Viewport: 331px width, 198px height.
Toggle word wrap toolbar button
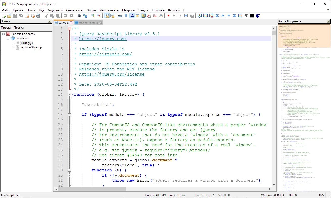point(120,16)
